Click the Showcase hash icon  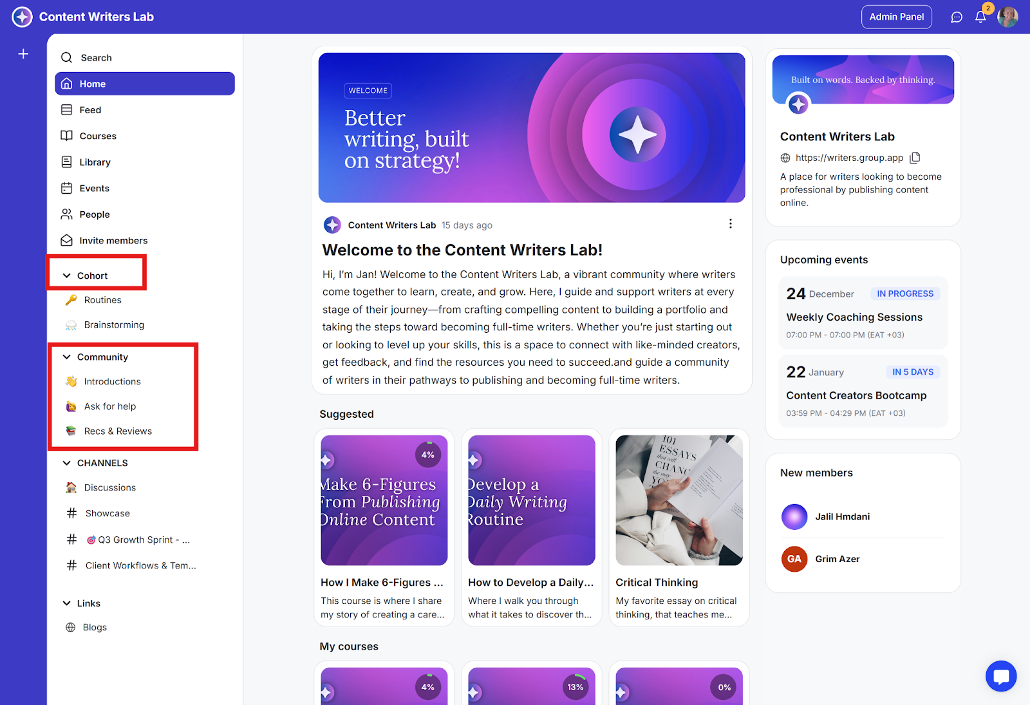coord(71,514)
